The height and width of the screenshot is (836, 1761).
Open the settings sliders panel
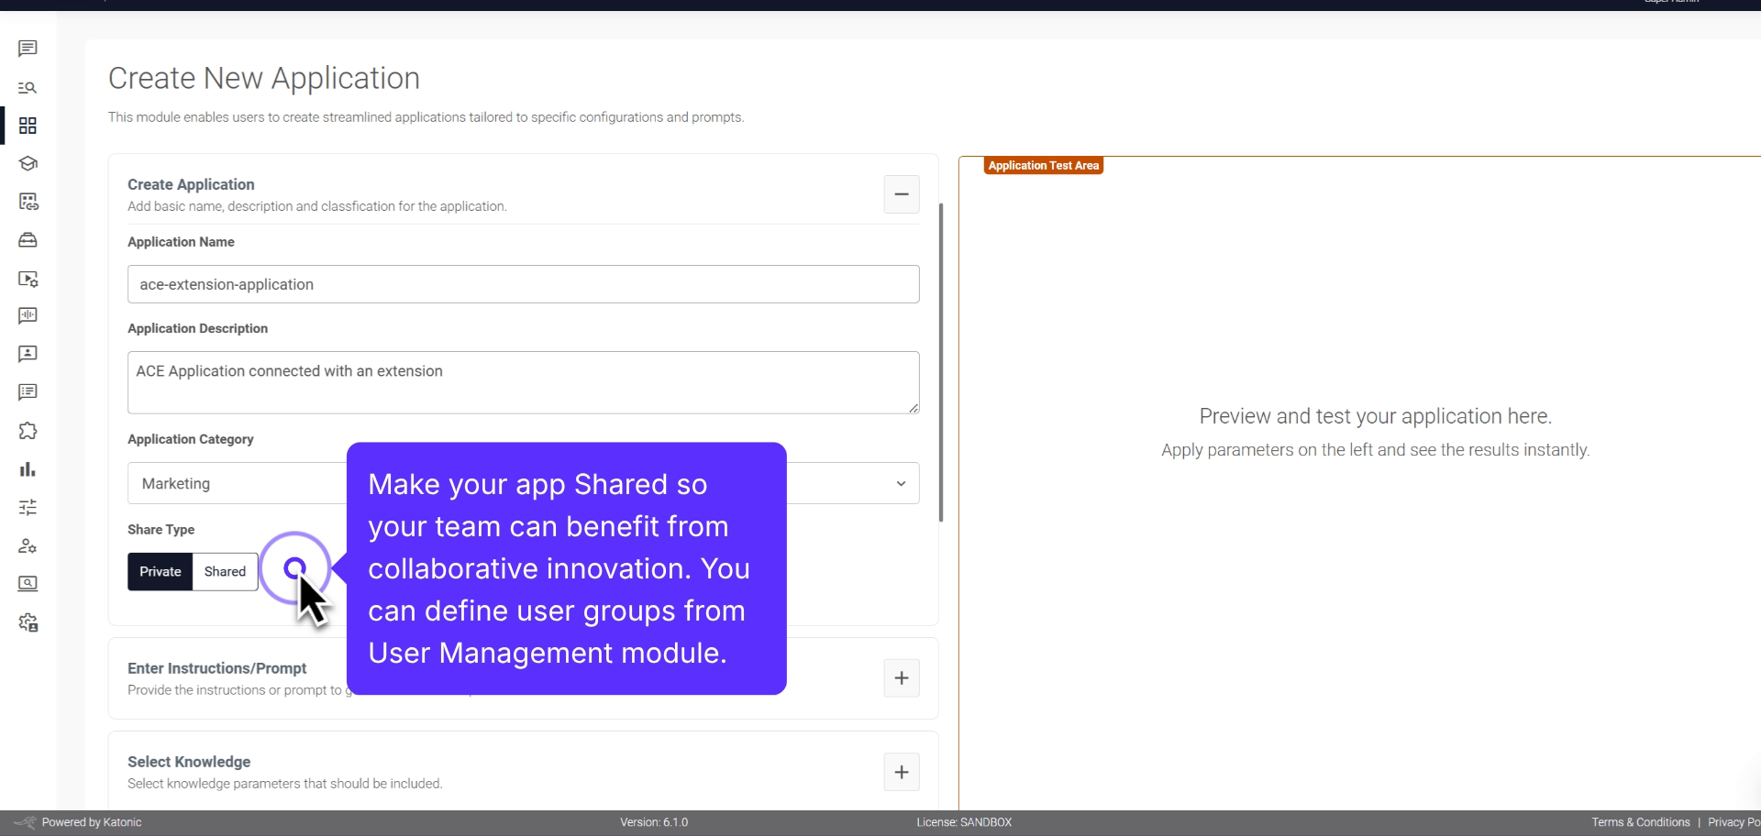point(28,507)
